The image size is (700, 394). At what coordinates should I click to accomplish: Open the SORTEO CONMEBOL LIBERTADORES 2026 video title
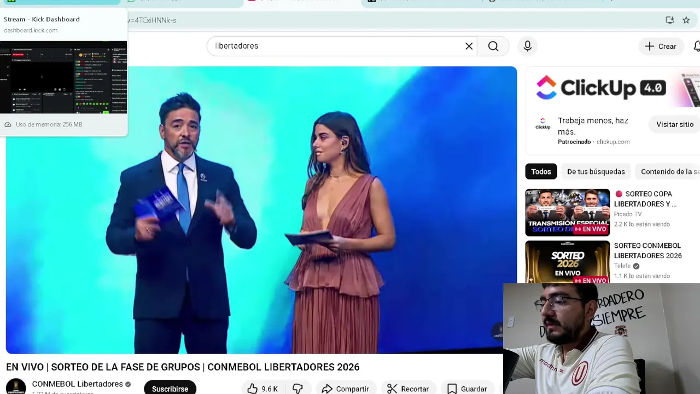pyautogui.click(x=647, y=251)
